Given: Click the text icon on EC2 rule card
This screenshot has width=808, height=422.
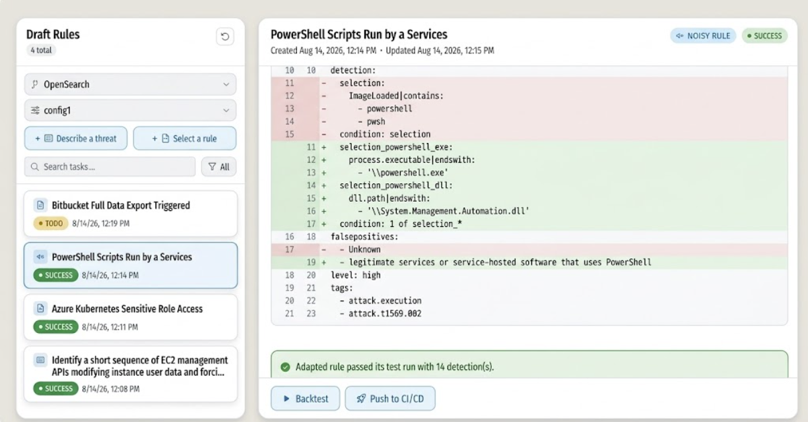Looking at the screenshot, I should tap(40, 360).
